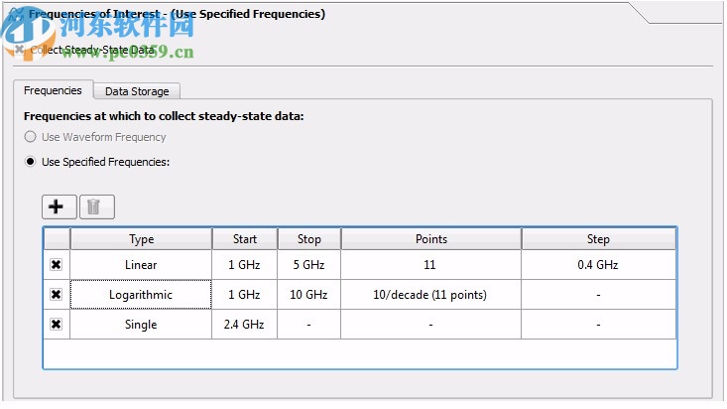Toggle the Collect Steady-State Data checkbox

20,49
